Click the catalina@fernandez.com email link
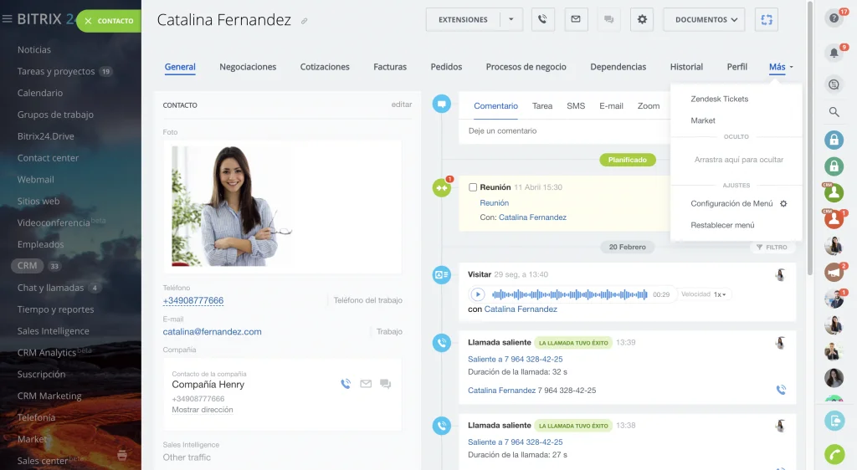Image resolution: width=857 pixels, height=470 pixels. click(212, 332)
